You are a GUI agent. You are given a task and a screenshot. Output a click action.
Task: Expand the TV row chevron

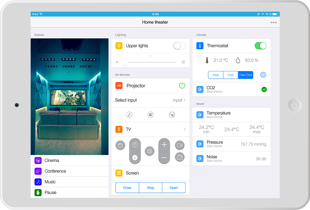185,129
